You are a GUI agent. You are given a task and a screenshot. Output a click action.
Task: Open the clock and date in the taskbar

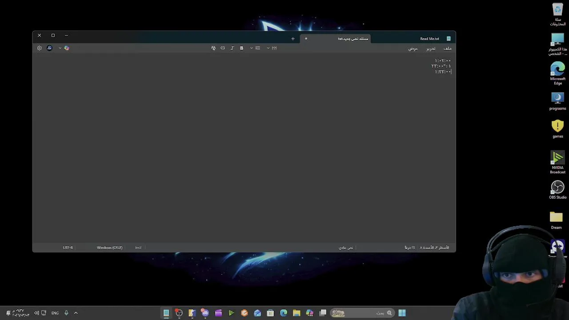pos(20,313)
